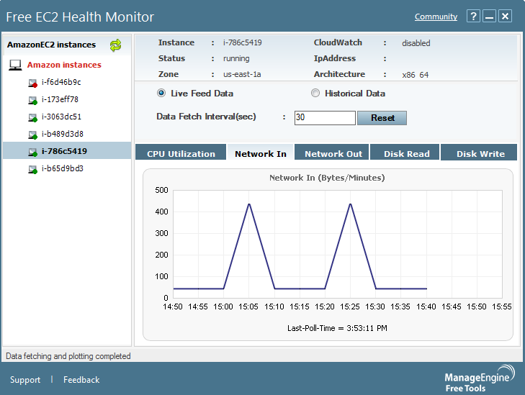
Task: Open the Support link
Action: 25,380
